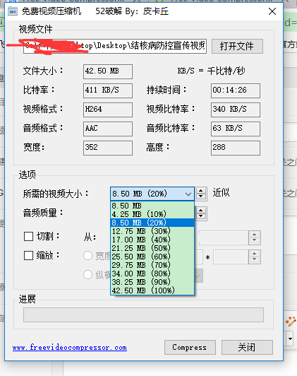
Task: Click the cut end-time spinner down arrow
Action: [x=255, y=240]
